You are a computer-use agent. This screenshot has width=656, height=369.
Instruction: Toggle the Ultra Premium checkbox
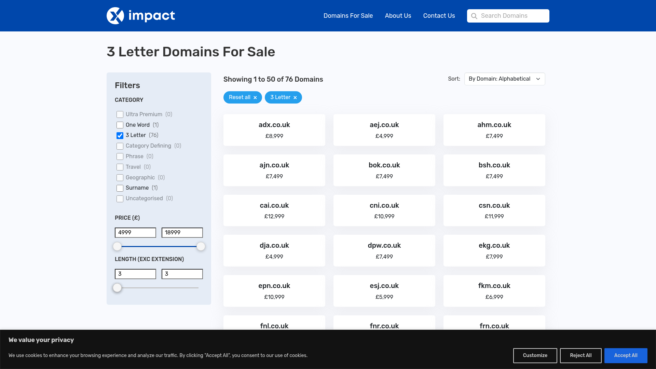(x=120, y=114)
